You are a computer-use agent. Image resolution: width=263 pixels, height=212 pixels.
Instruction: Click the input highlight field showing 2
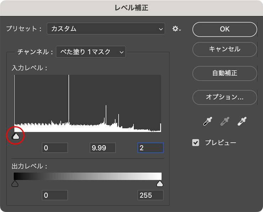(150, 148)
